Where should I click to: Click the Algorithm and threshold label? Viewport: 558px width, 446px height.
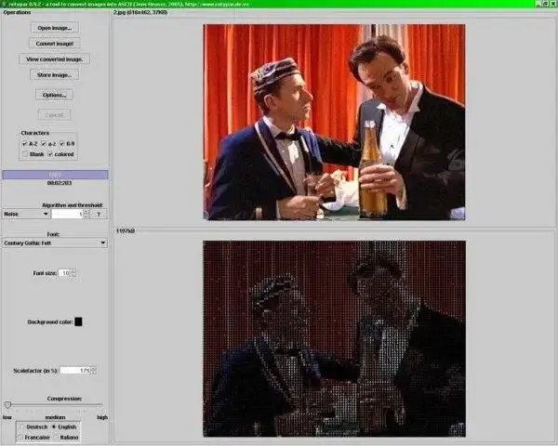(x=73, y=205)
